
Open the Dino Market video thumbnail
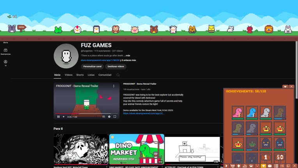[137, 149]
